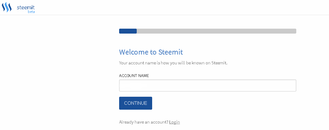The image size is (329, 130).
Task: Focus the account name input field
Action: (207, 85)
